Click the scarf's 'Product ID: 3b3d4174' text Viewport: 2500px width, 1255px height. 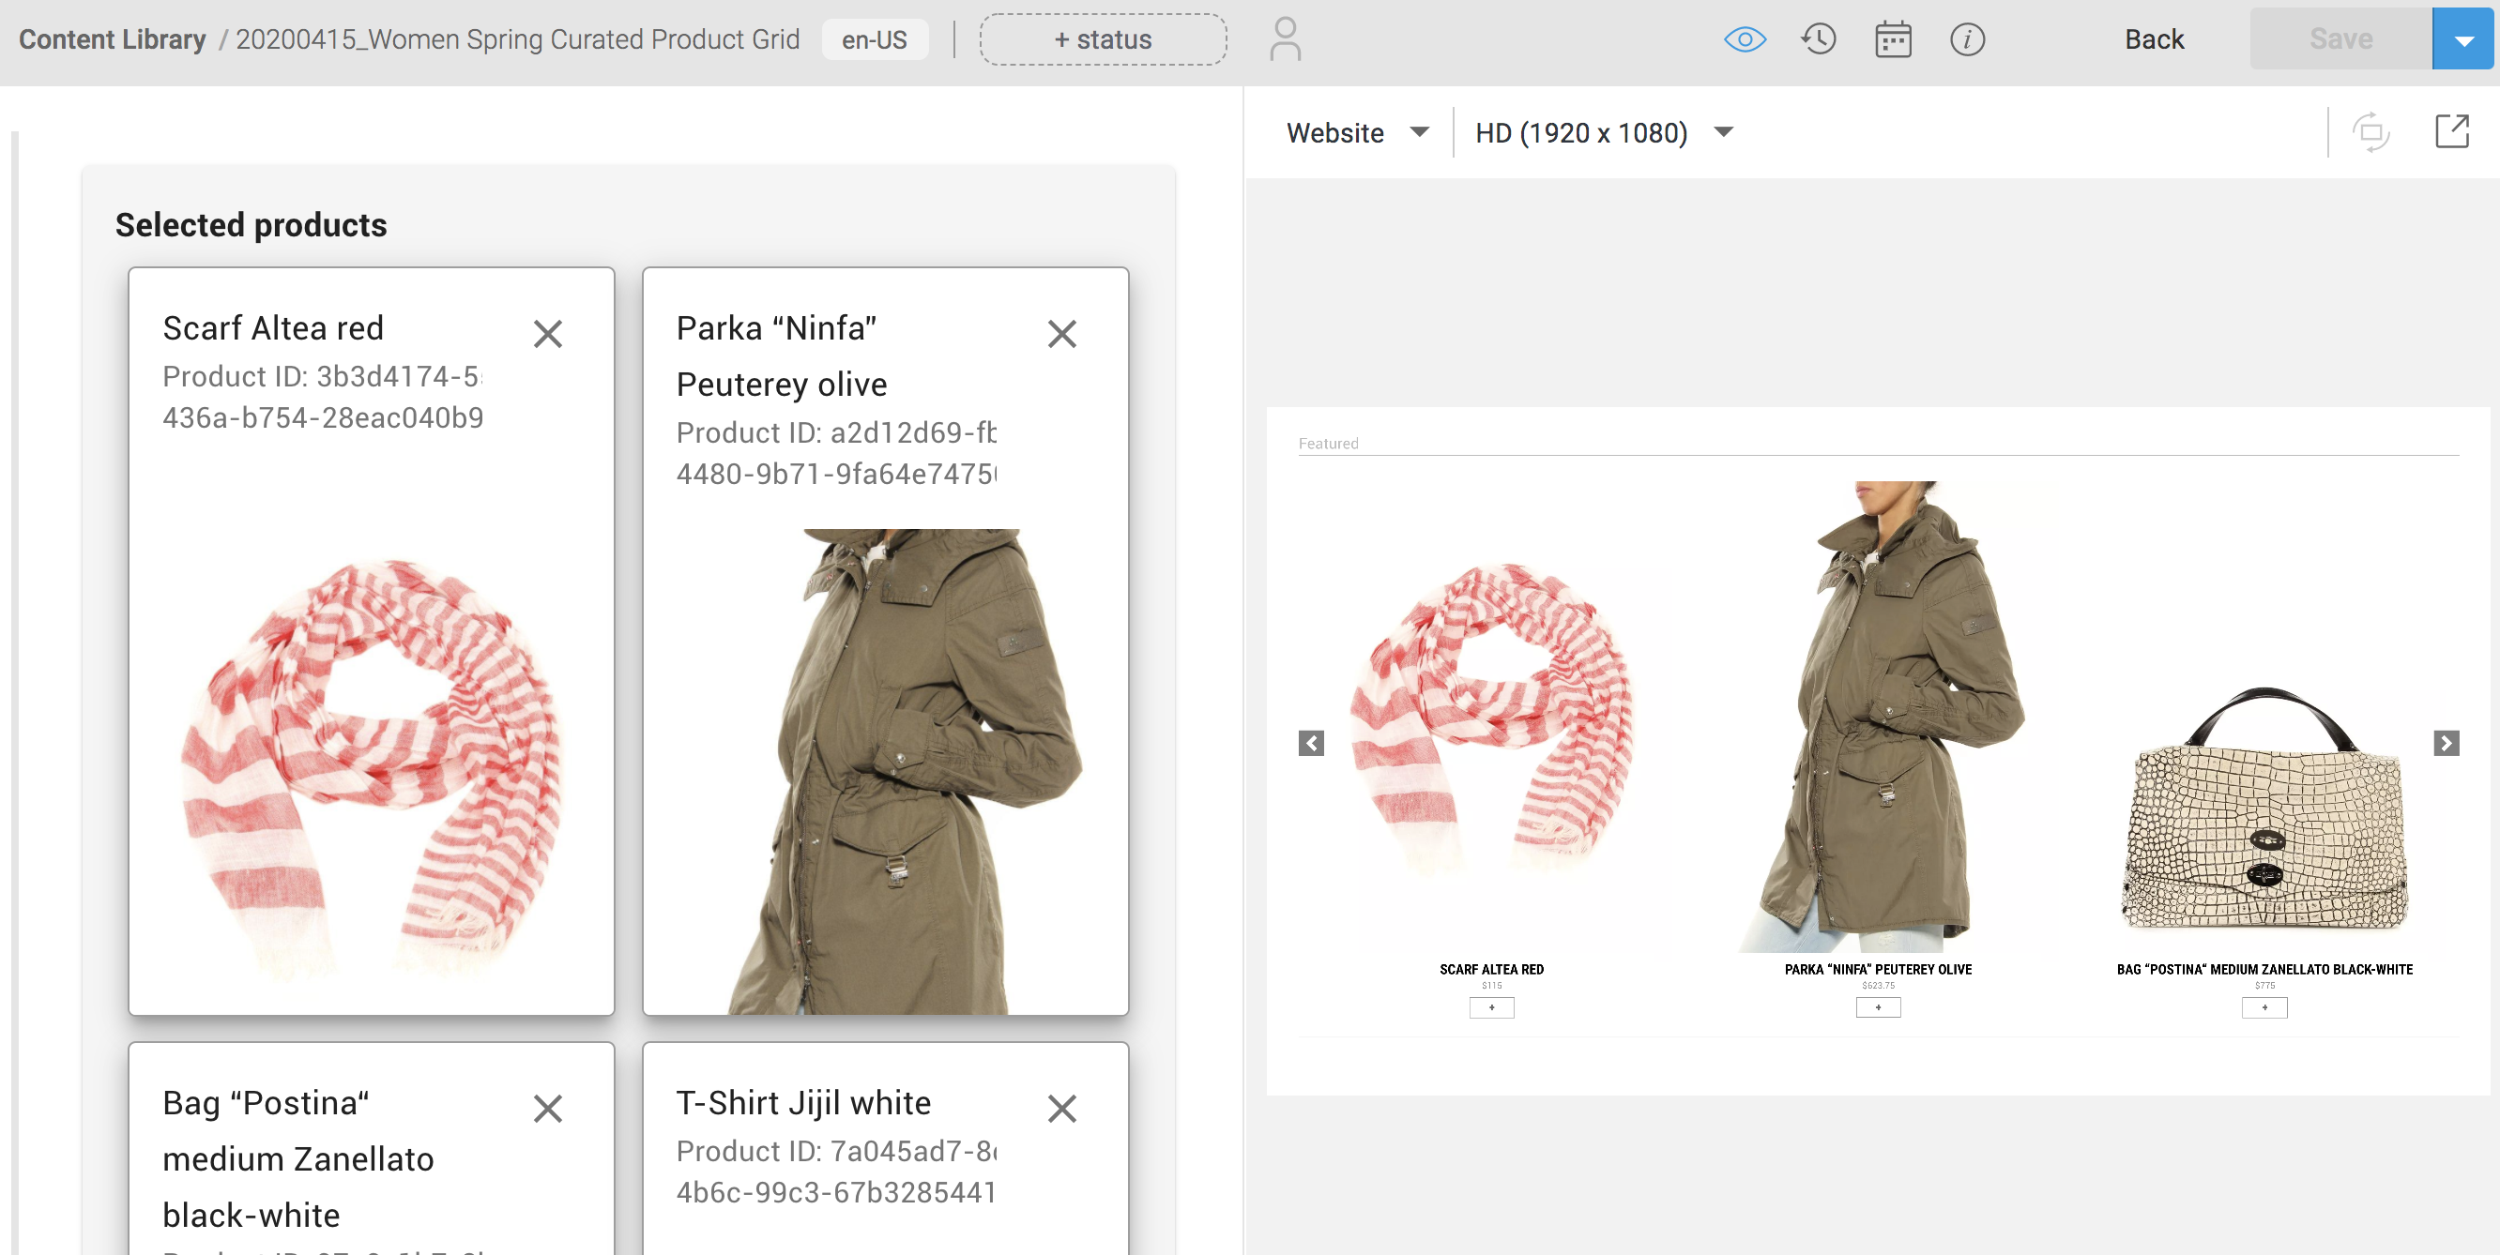pyautogui.click(x=322, y=397)
